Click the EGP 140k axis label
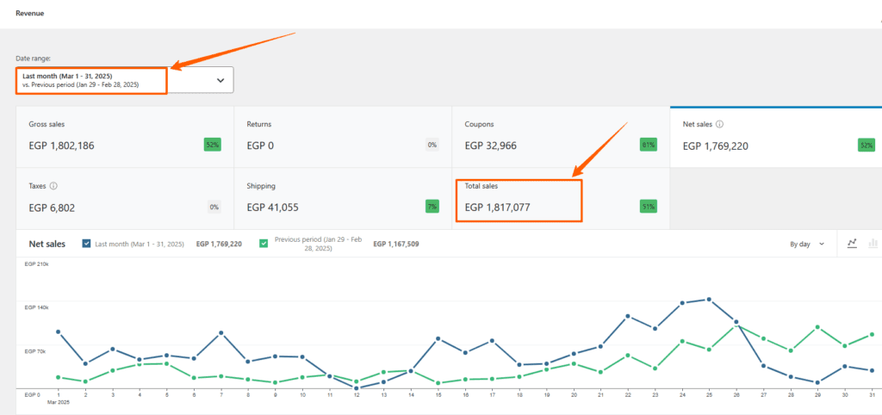882x415 pixels. click(36, 307)
